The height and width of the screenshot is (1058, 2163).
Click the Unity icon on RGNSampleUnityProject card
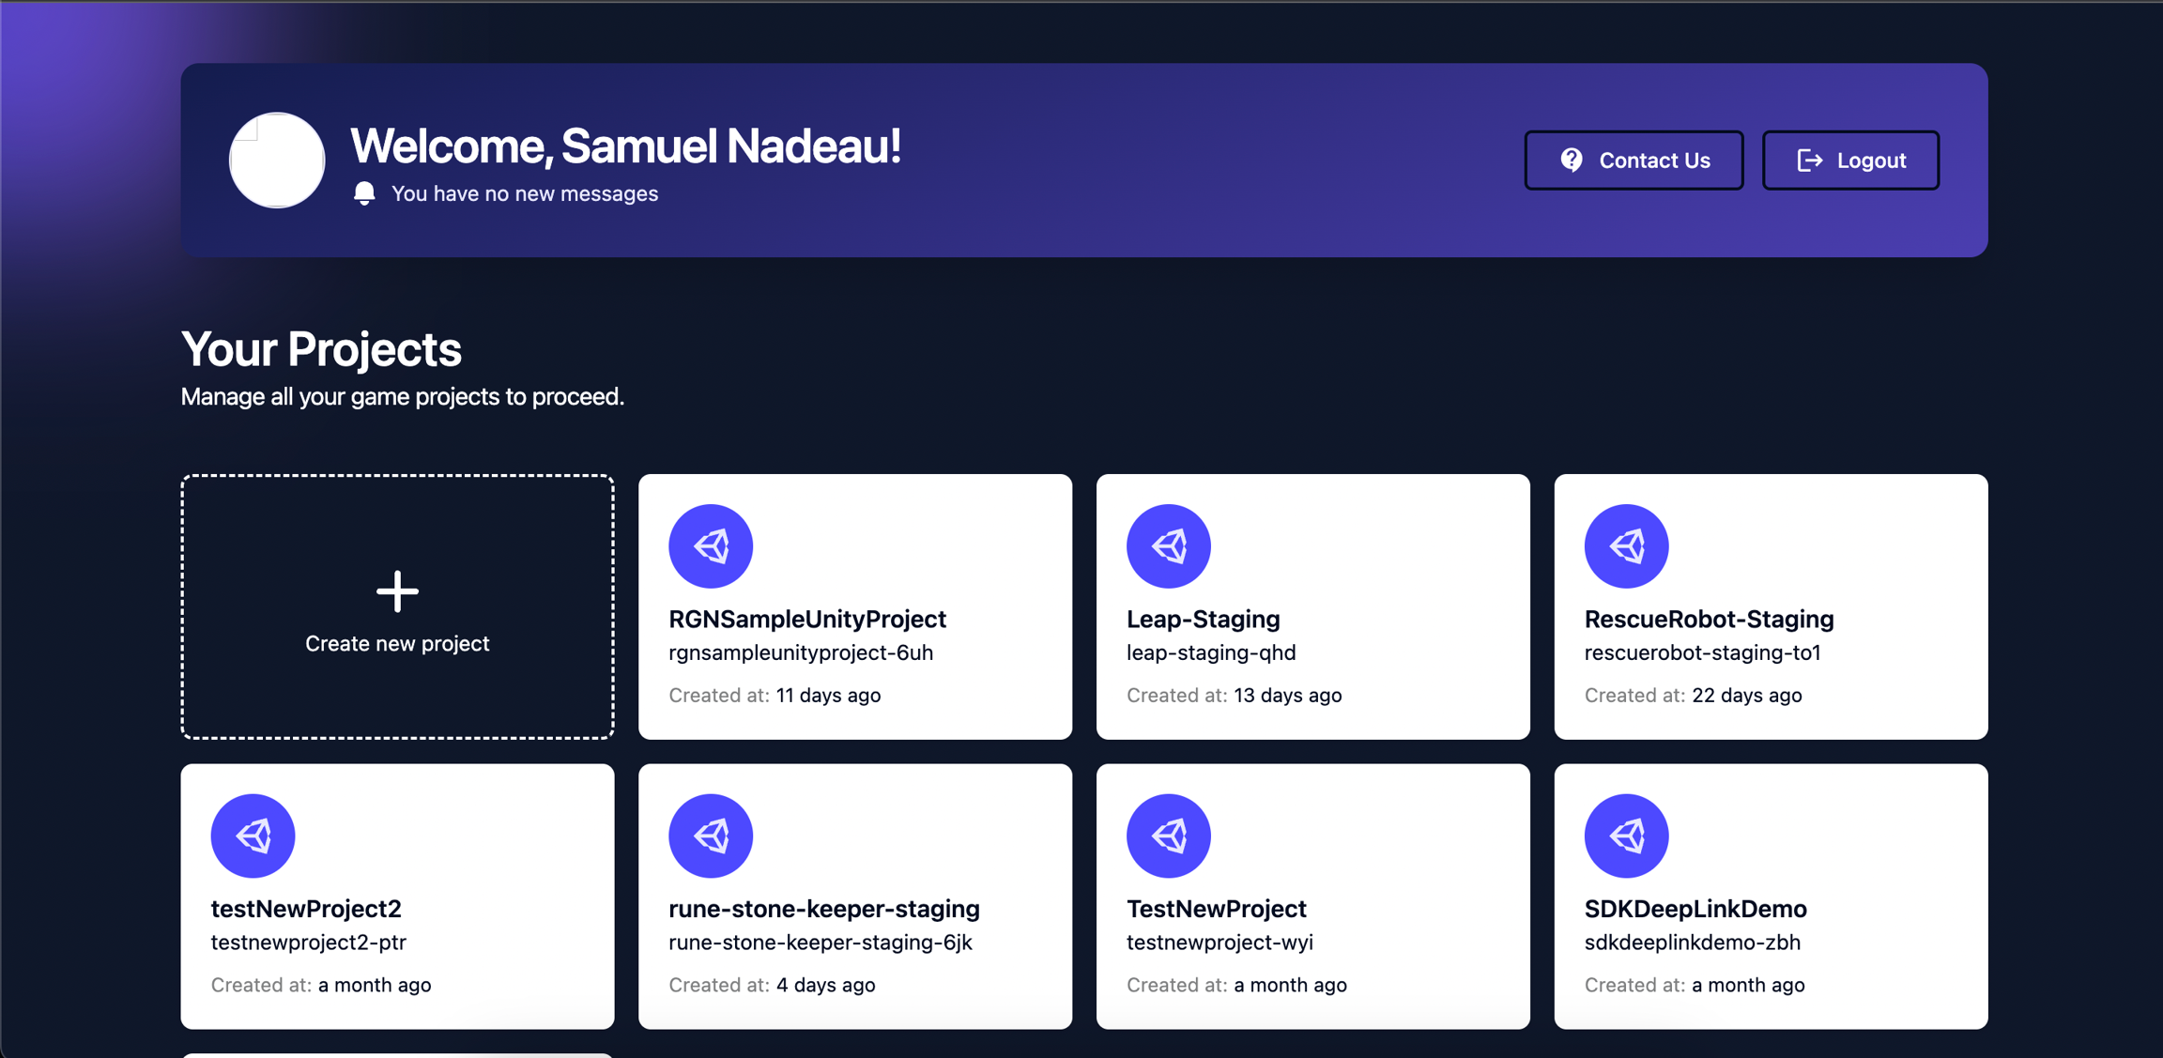[711, 546]
